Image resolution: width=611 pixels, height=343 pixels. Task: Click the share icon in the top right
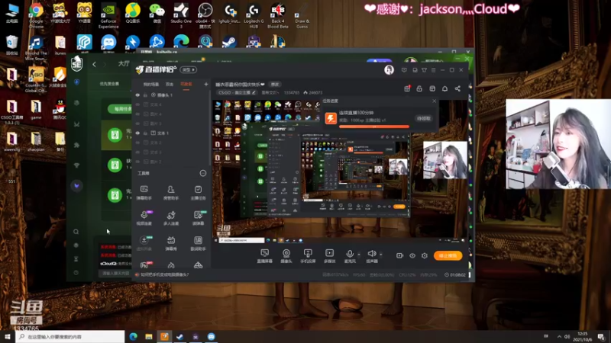coord(457,88)
